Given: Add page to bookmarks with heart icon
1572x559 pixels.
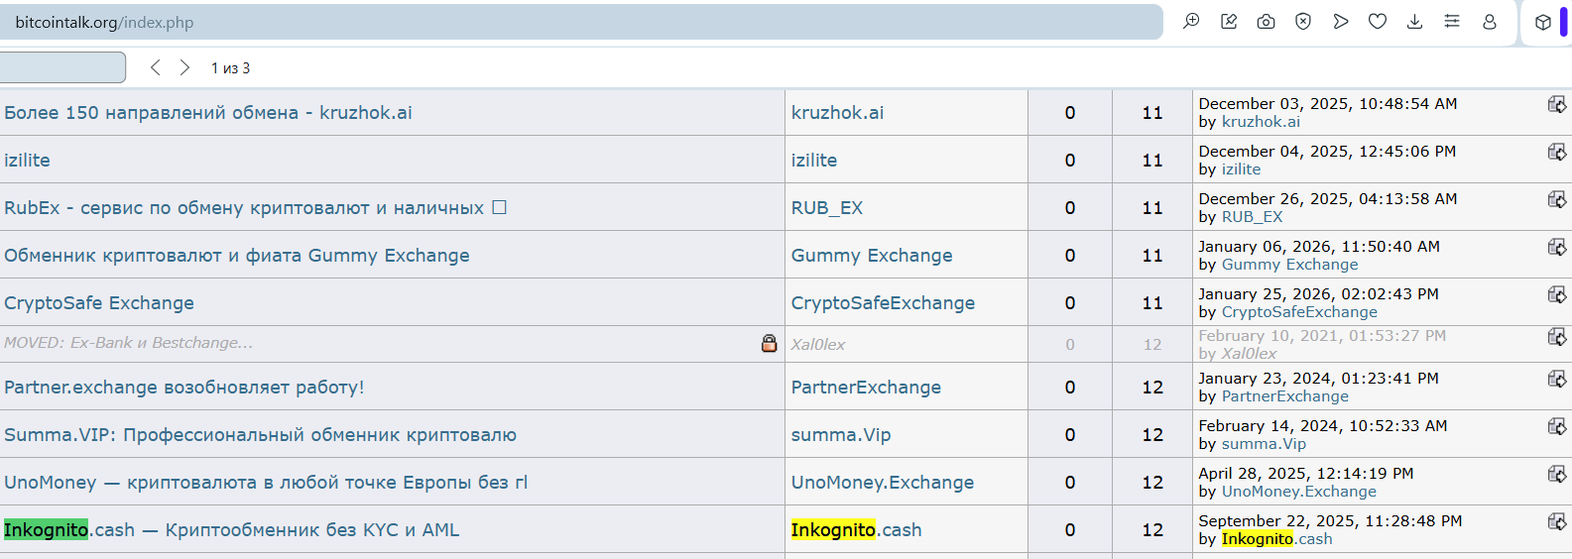Looking at the screenshot, I should [1378, 21].
